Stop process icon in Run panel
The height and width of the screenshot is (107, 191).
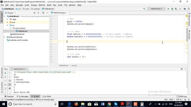pos(5,77)
